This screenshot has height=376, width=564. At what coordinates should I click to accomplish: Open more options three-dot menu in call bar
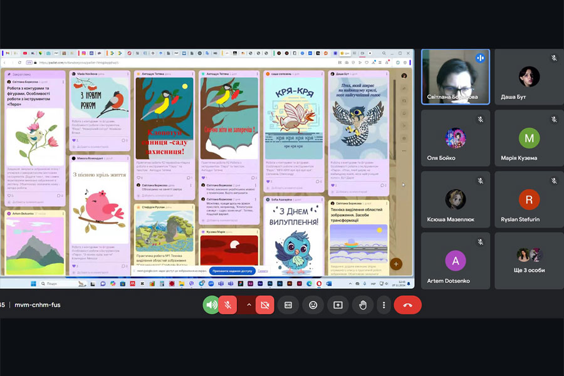pos(384,305)
